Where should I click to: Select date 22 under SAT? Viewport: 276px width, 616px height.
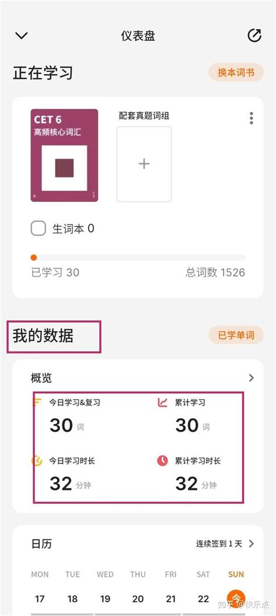pos(203,598)
